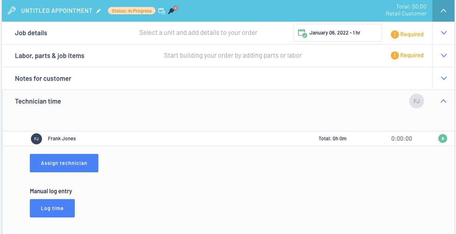The width and height of the screenshot is (456, 234).
Task: Click the green calendar check icon
Action: click(302, 33)
